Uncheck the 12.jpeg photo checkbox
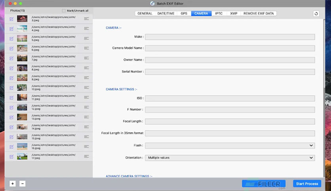Image resolution: width=331 pixels, height=191 pixels. pyautogui.click(x=11, y=107)
